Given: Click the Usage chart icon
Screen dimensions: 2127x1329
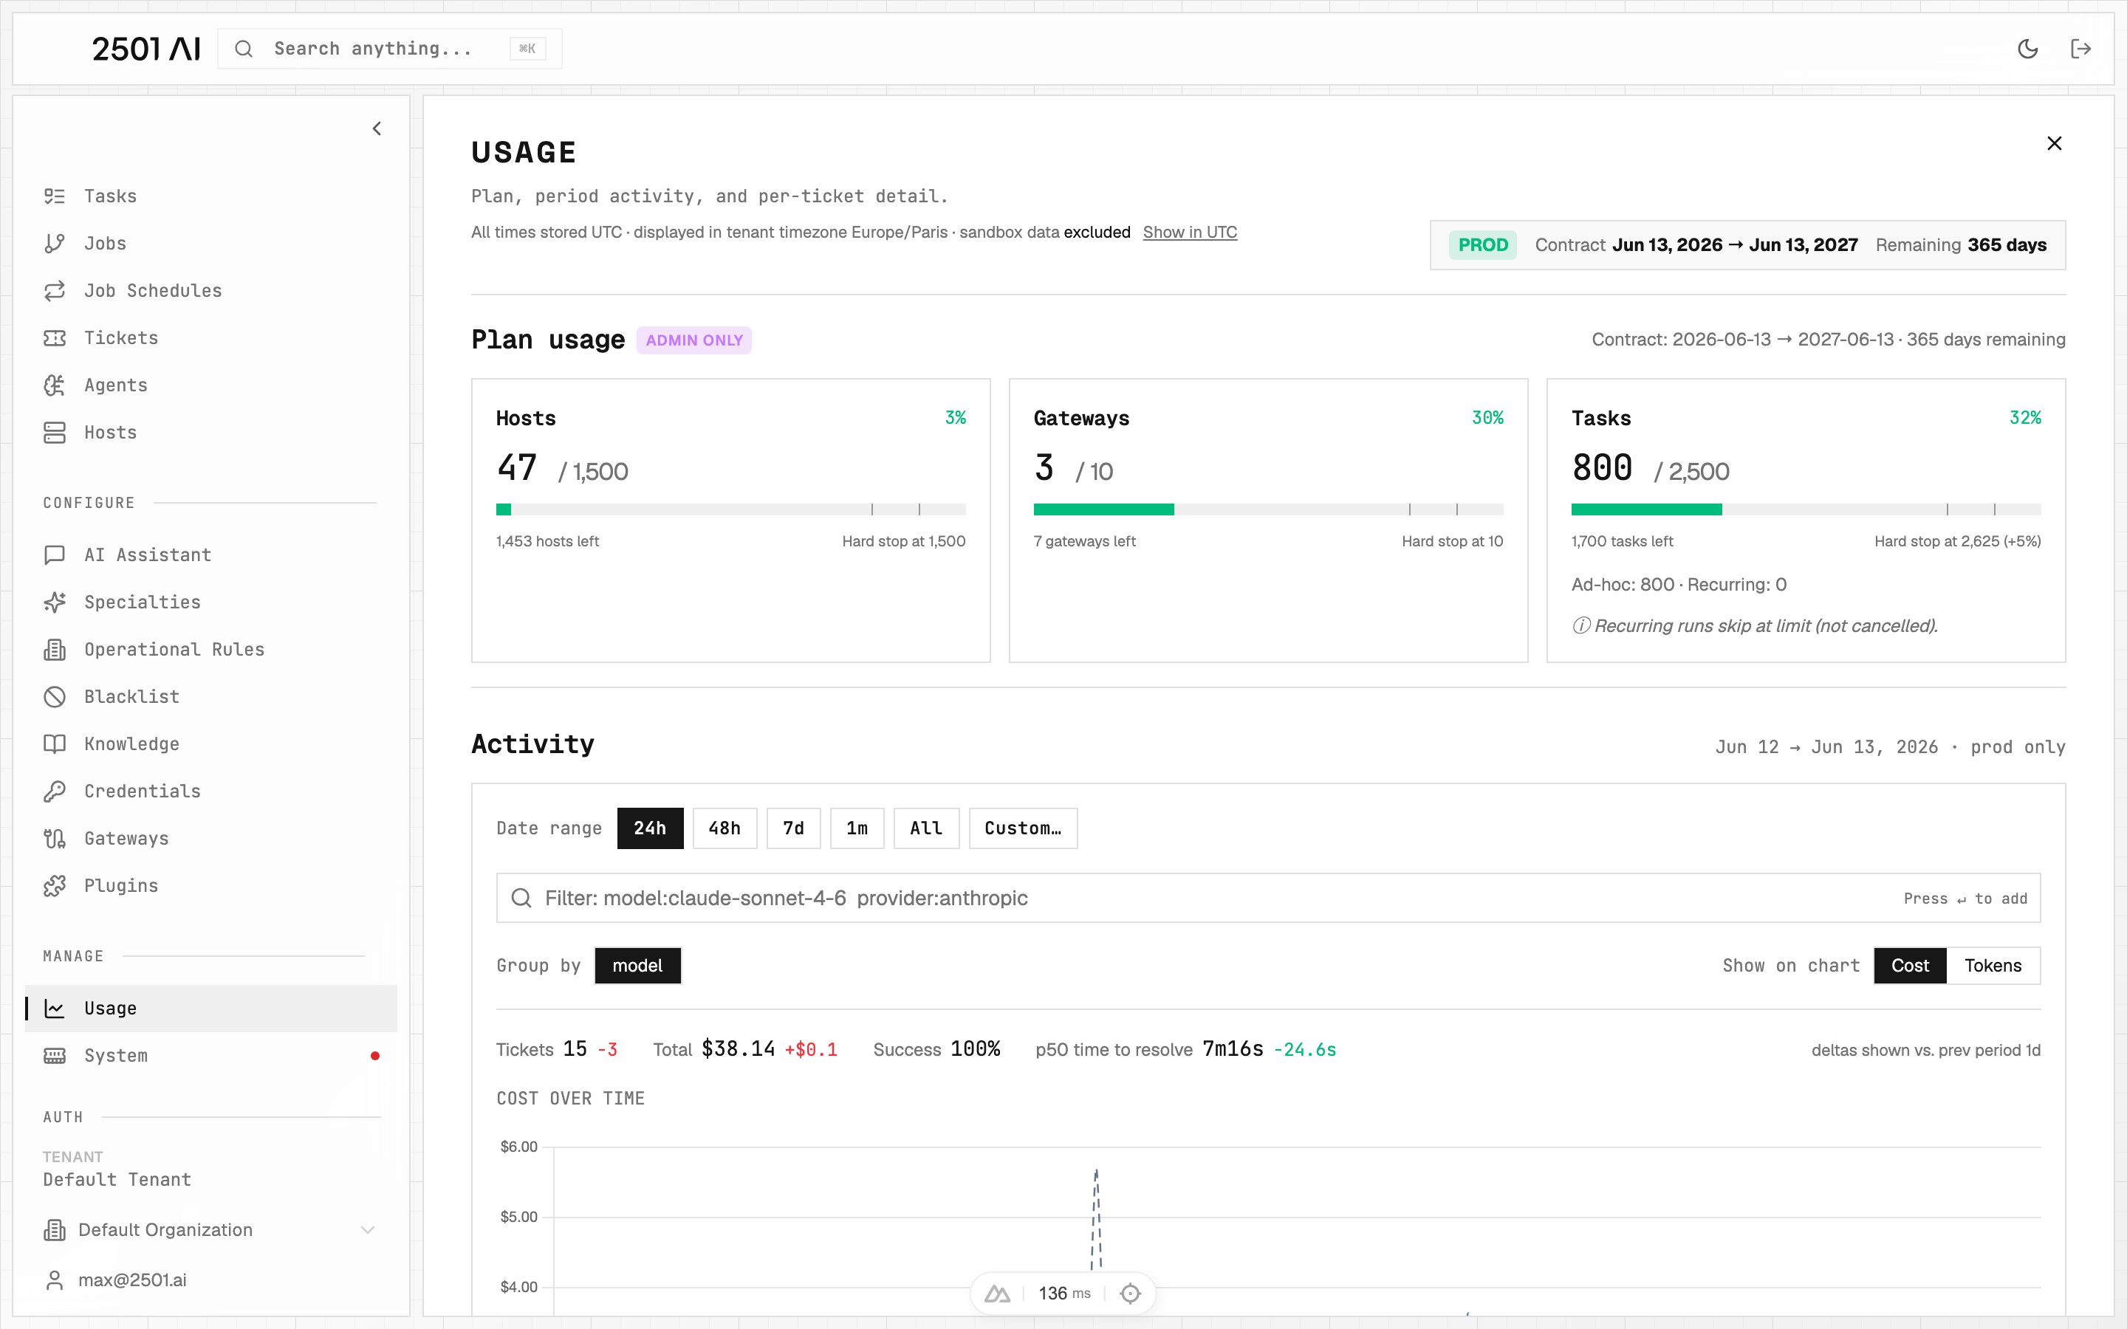Looking at the screenshot, I should [x=55, y=1008].
